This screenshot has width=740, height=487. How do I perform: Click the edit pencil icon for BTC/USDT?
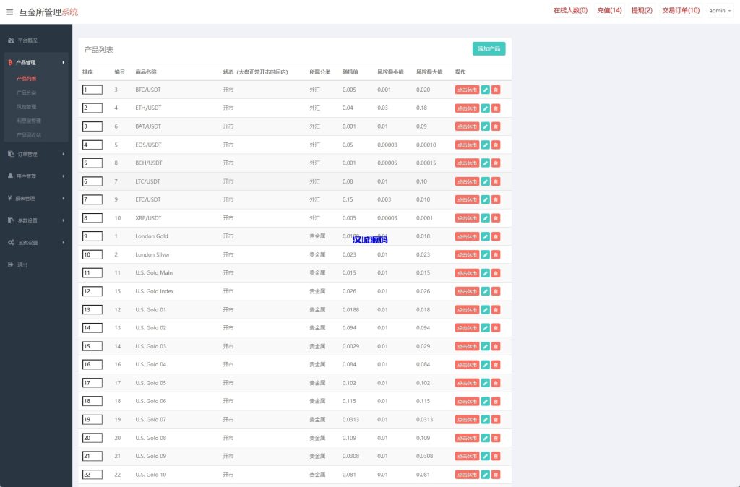click(486, 90)
